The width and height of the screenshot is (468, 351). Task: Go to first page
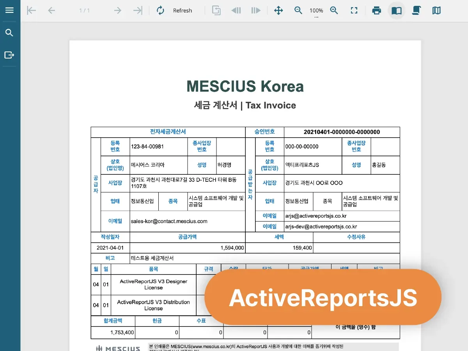point(31,11)
